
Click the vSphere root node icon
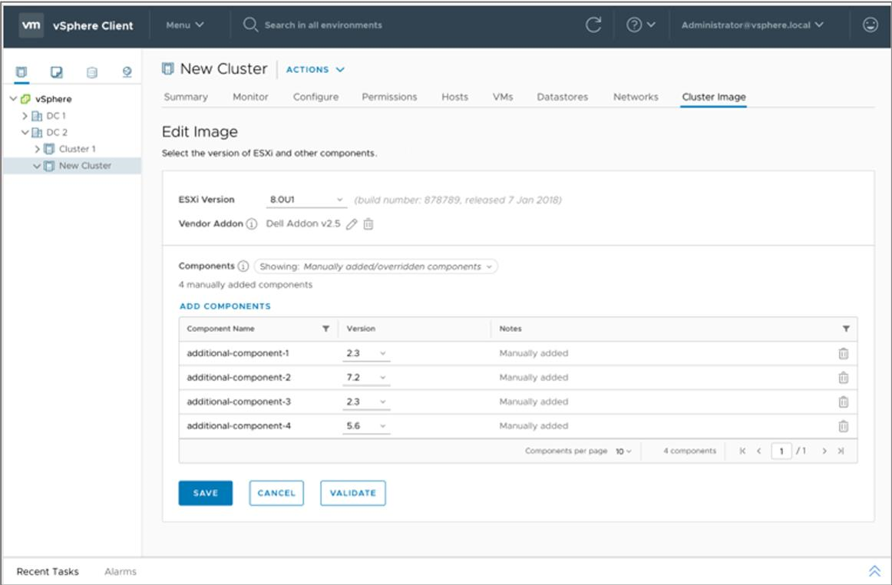tap(25, 99)
